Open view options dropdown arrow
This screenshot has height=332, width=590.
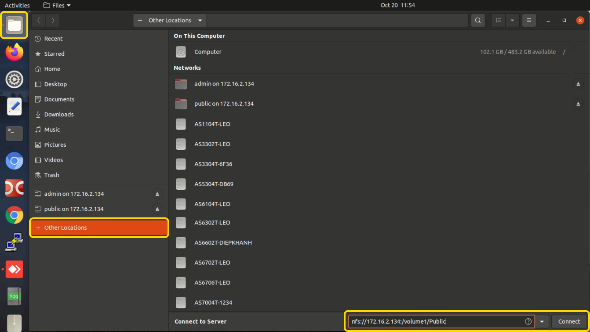[x=512, y=20]
